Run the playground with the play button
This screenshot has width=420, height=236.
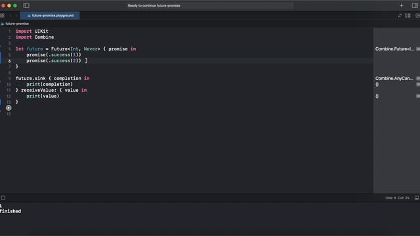coord(9,108)
